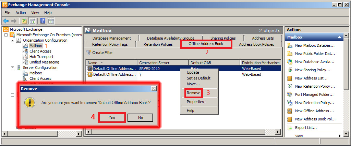Click the Export List action icon
Viewport: 351px width, 146px height.
pos(290,128)
